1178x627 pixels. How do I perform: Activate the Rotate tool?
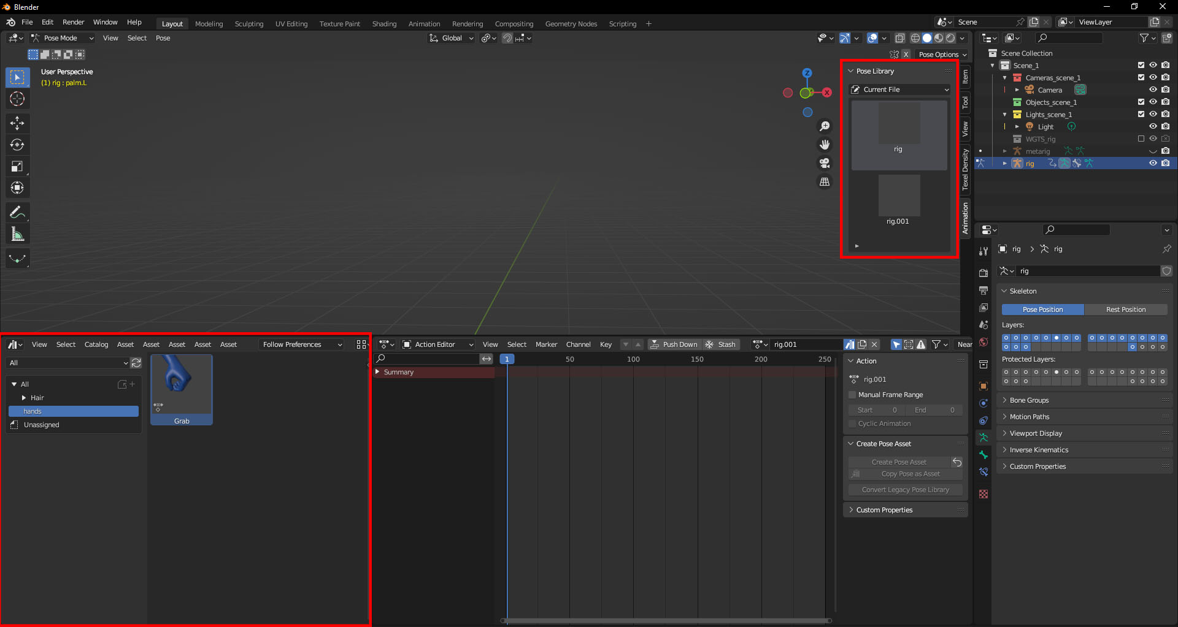[17, 145]
